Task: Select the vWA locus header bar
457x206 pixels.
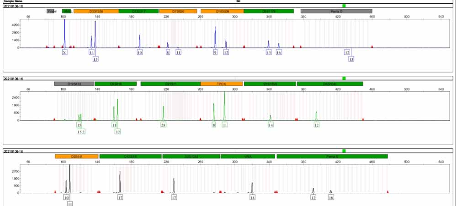Action: pyautogui.click(x=248, y=157)
